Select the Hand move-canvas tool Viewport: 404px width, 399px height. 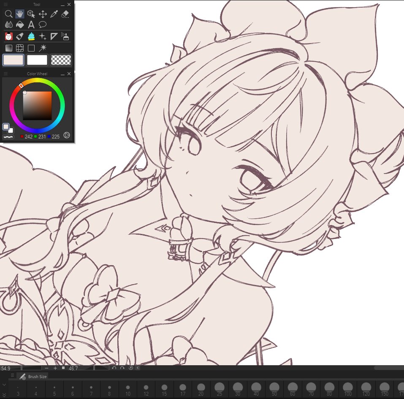tap(20, 14)
